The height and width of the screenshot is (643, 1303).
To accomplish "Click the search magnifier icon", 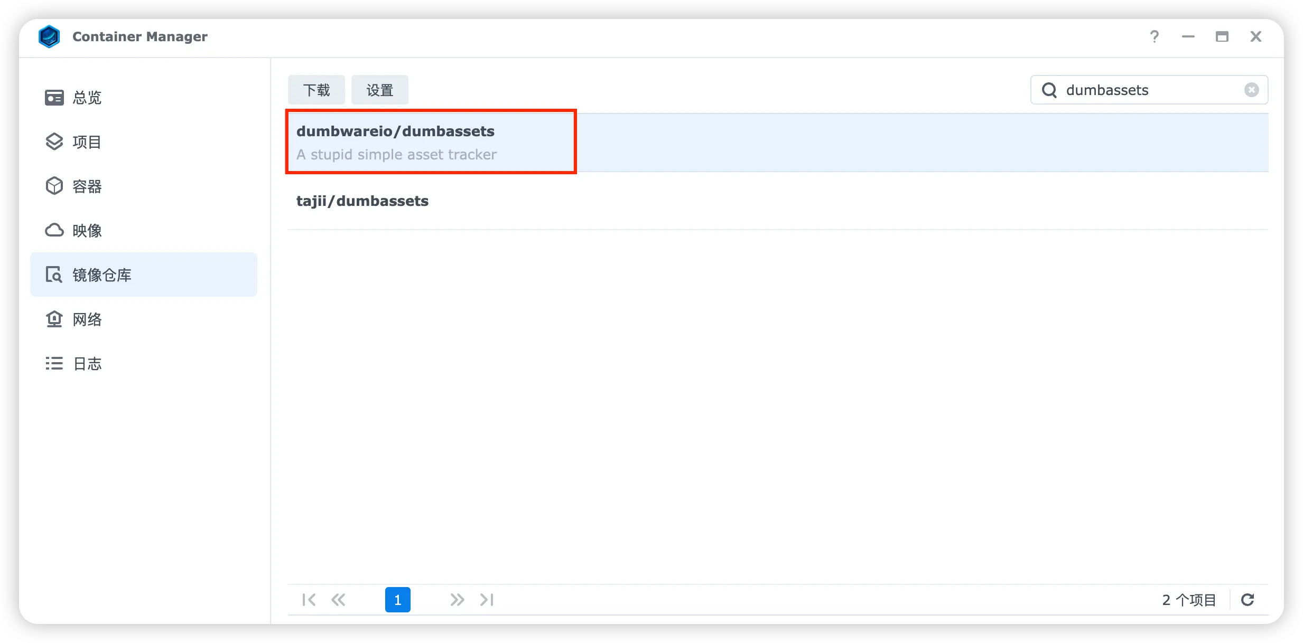I will (x=1049, y=90).
